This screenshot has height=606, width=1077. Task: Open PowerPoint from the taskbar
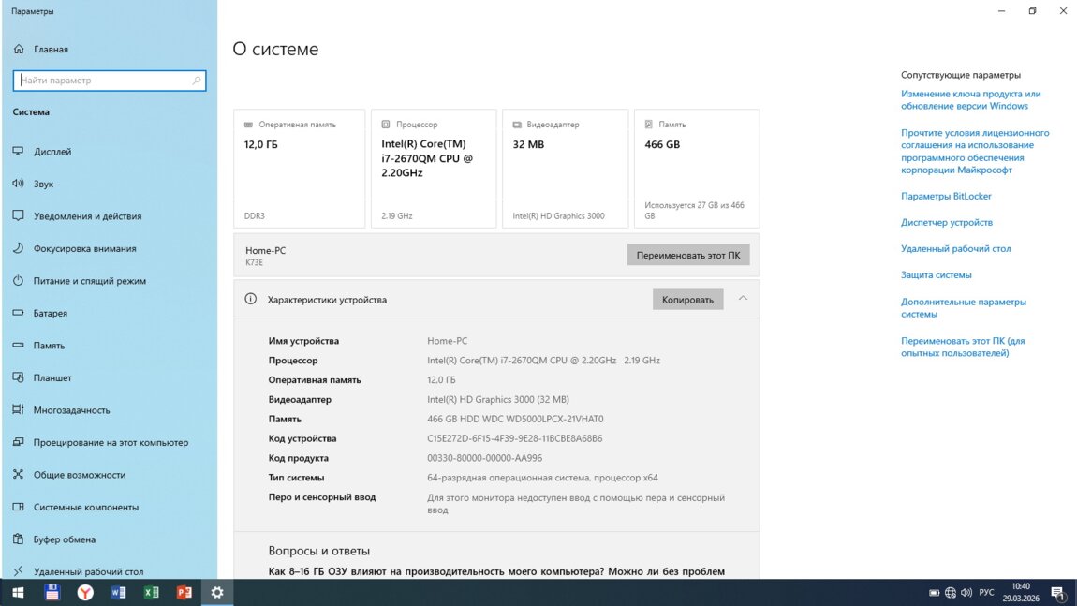(x=184, y=592)
